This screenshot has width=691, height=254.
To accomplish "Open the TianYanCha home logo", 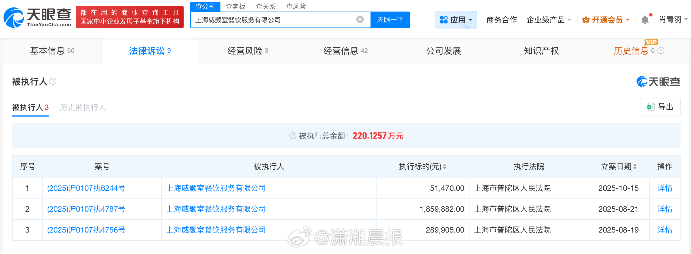I will point(37,17).
